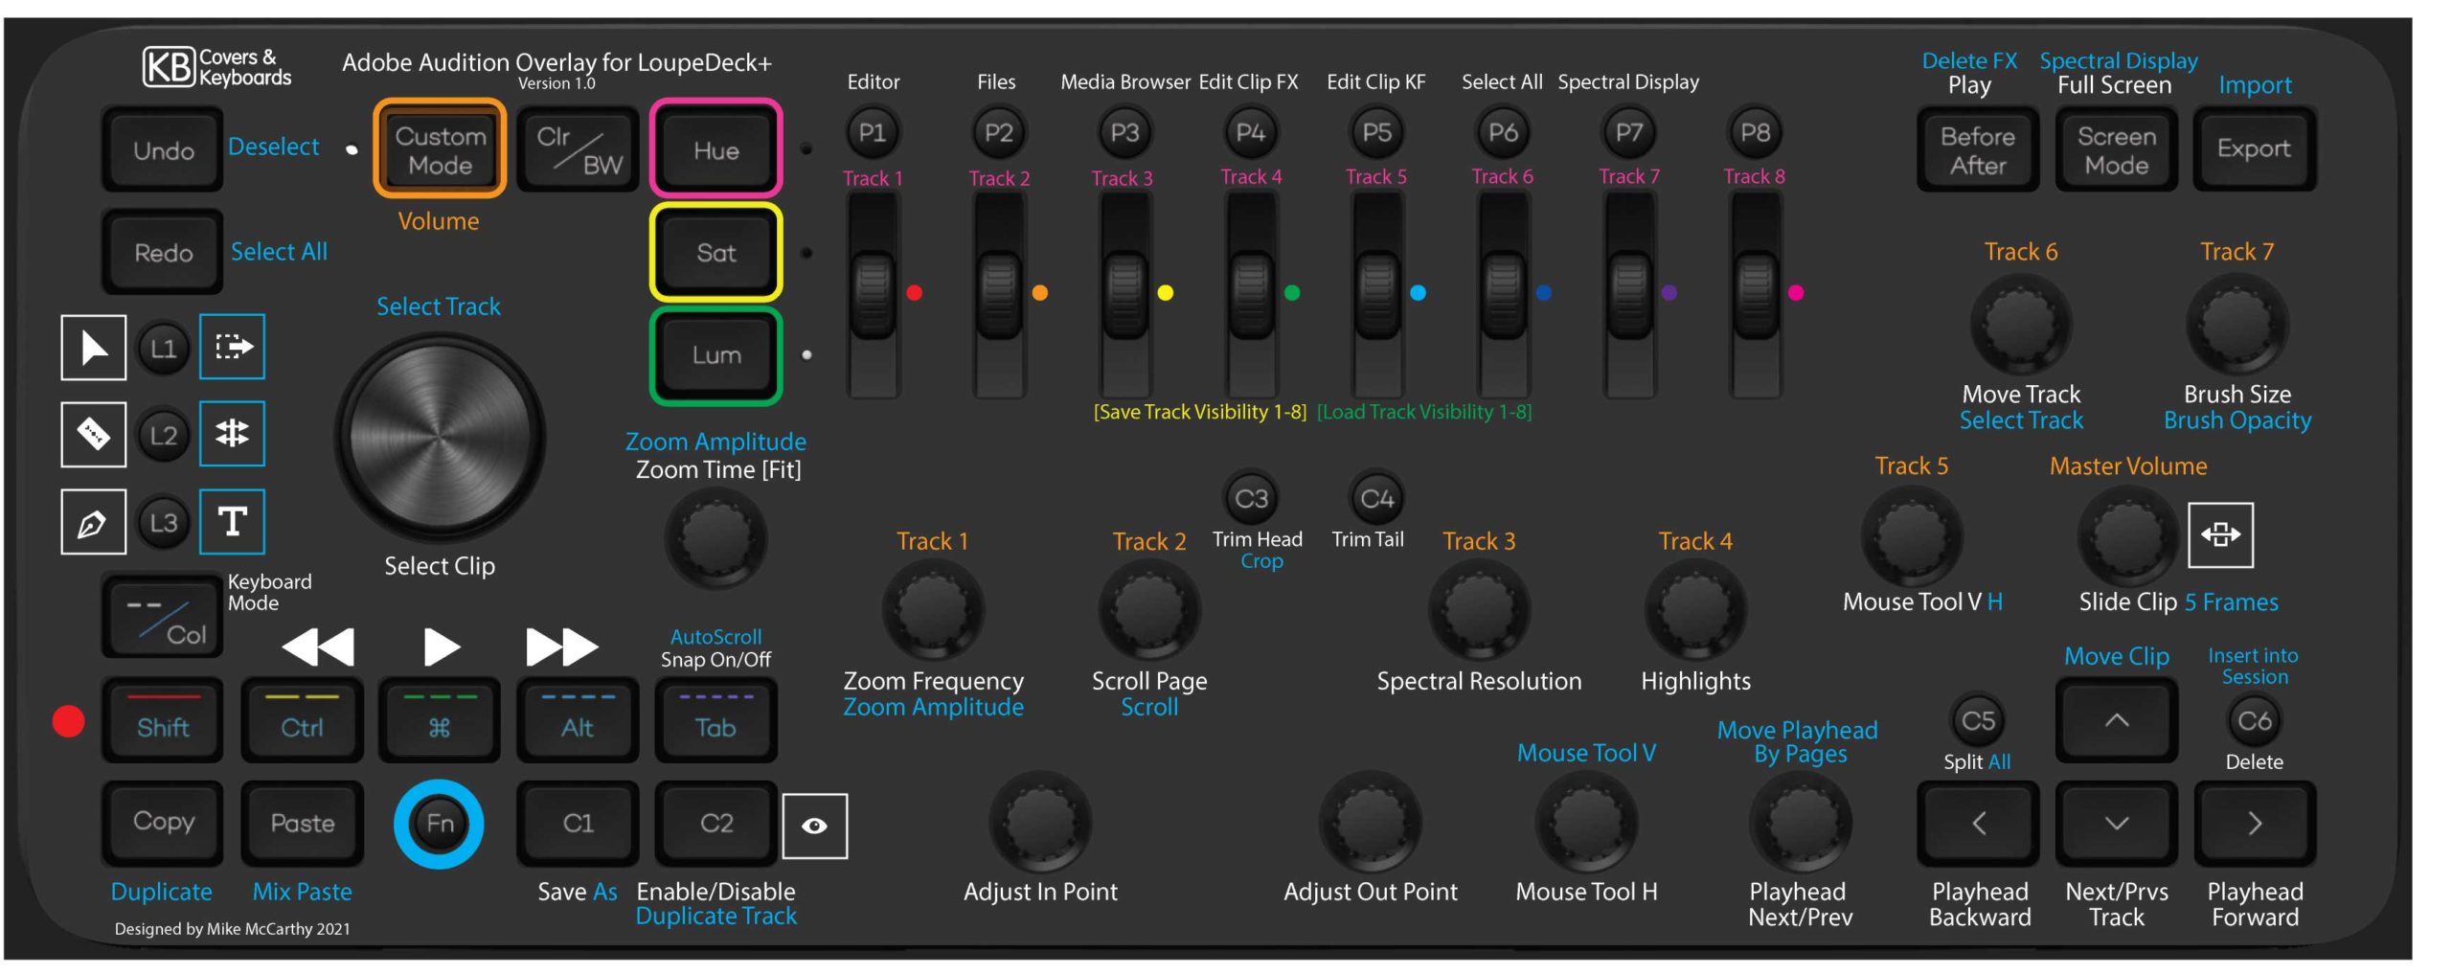Click the Undo key
Screen dimensions: 2452x975
coord(163,149)
